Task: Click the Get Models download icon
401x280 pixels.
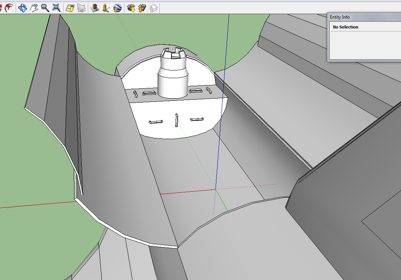Action: tap(131, 8)
